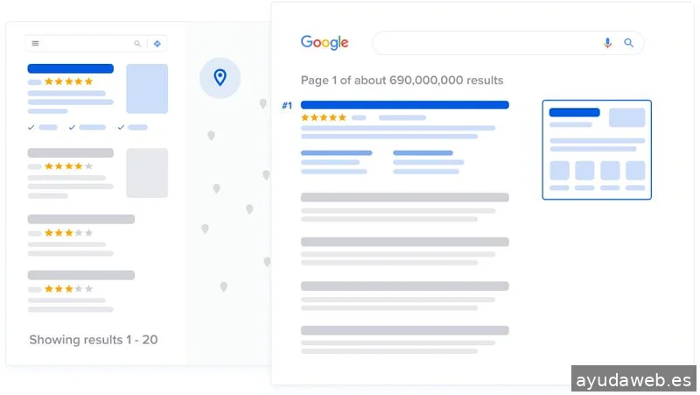Click the '#1' rank label

point(287,105)
